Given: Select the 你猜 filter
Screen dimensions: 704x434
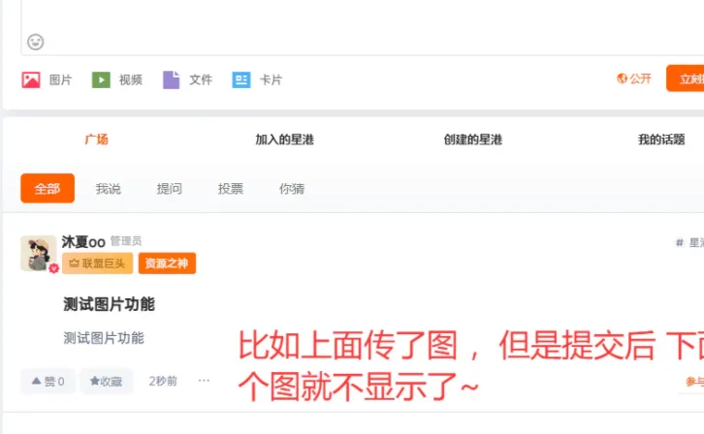Looking at the screenshot, I should click(292, 189).
